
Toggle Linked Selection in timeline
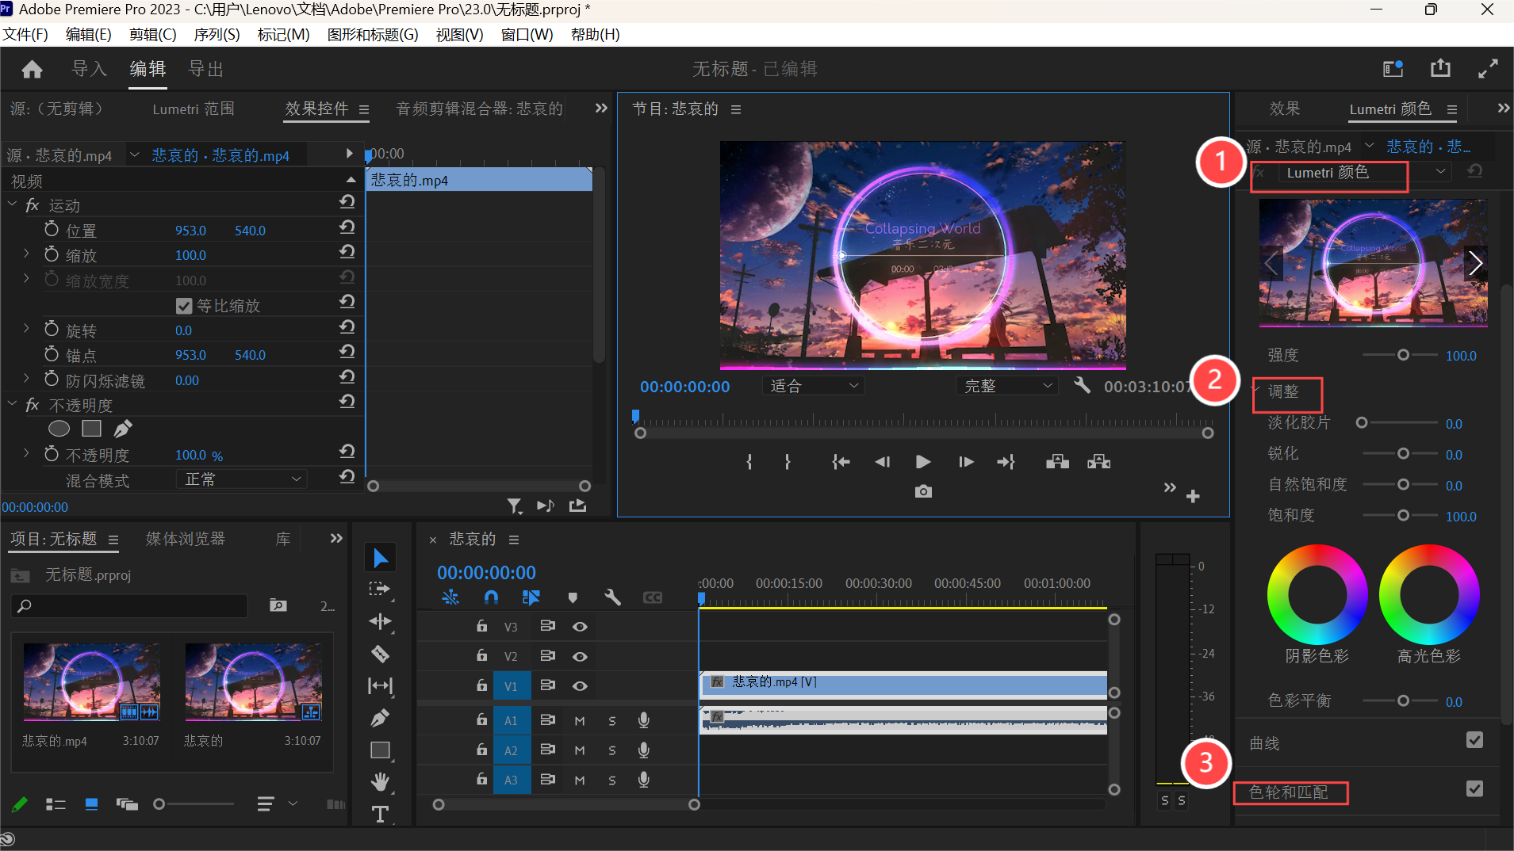tap(531, 597)
